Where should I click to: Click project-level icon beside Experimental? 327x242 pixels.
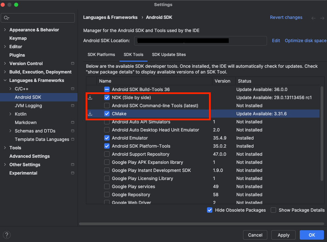[72, 173]
